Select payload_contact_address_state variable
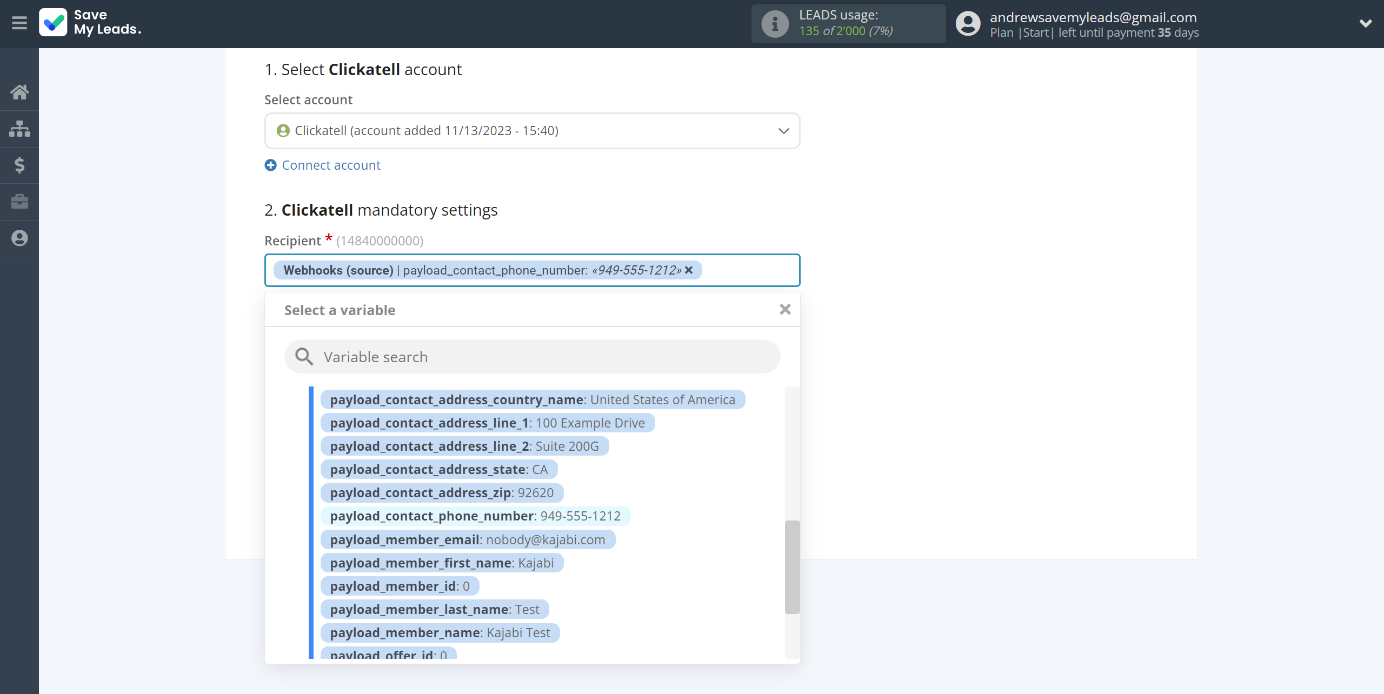The image size is (1384, 694). (x=439, y=469)
